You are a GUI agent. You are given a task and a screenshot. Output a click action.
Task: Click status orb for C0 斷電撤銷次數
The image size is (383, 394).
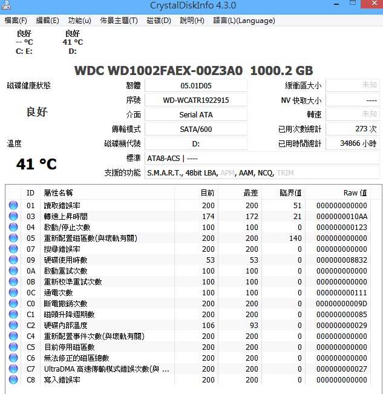[x=13, y=303]
